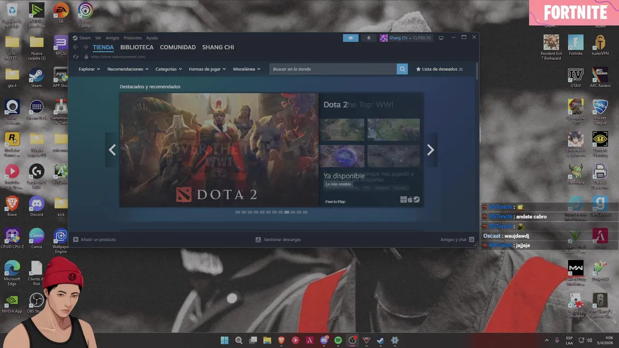This screenshot has height=348, width=619.
Task: Expand the Miscelánea dropdown
Action: point(247,69)
